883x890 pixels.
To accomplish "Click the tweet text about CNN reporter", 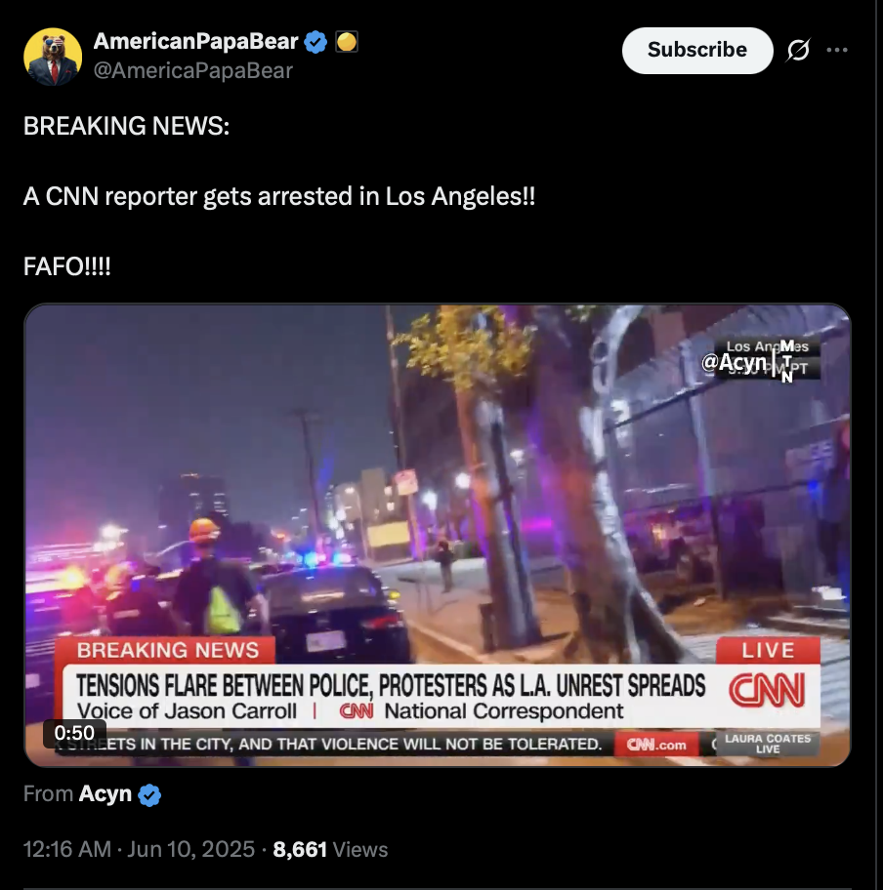I will [279, 196].
